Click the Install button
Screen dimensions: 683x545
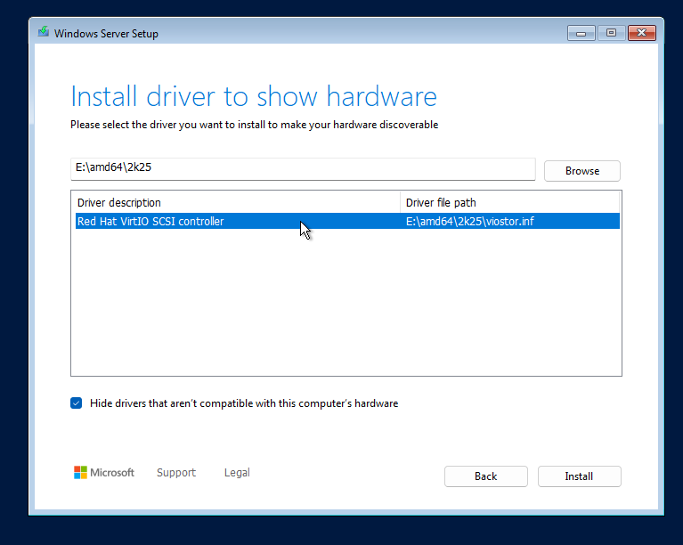579,476
